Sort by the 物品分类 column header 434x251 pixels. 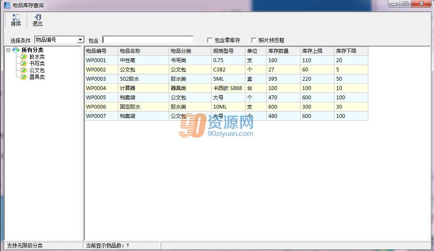coord(190,51)
